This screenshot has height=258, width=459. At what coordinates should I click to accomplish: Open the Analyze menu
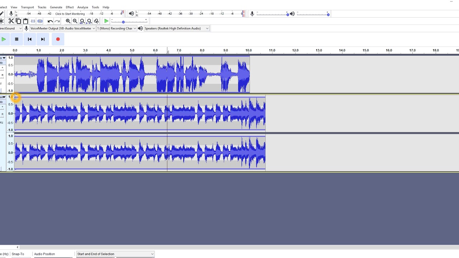pyautogui.click(x=82, y=7)
